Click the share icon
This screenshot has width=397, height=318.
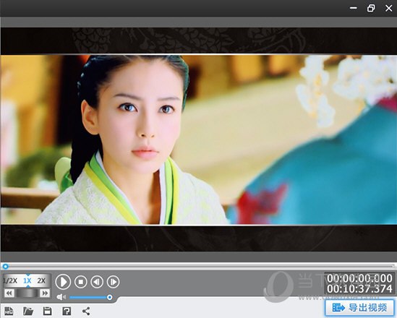(x=86, y=311)
